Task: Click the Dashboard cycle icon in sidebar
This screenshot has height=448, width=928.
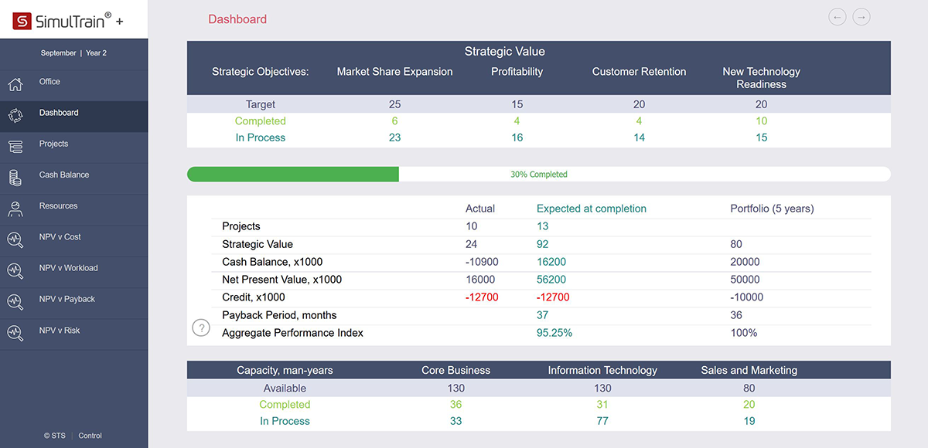Action: tap(15, 115)
